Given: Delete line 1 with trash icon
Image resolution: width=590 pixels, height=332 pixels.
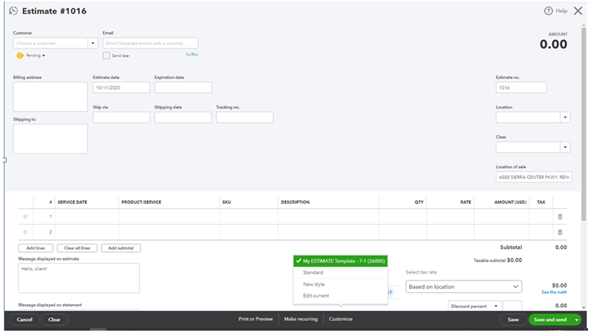Looking at the screenshot, I should coord(560,216).
